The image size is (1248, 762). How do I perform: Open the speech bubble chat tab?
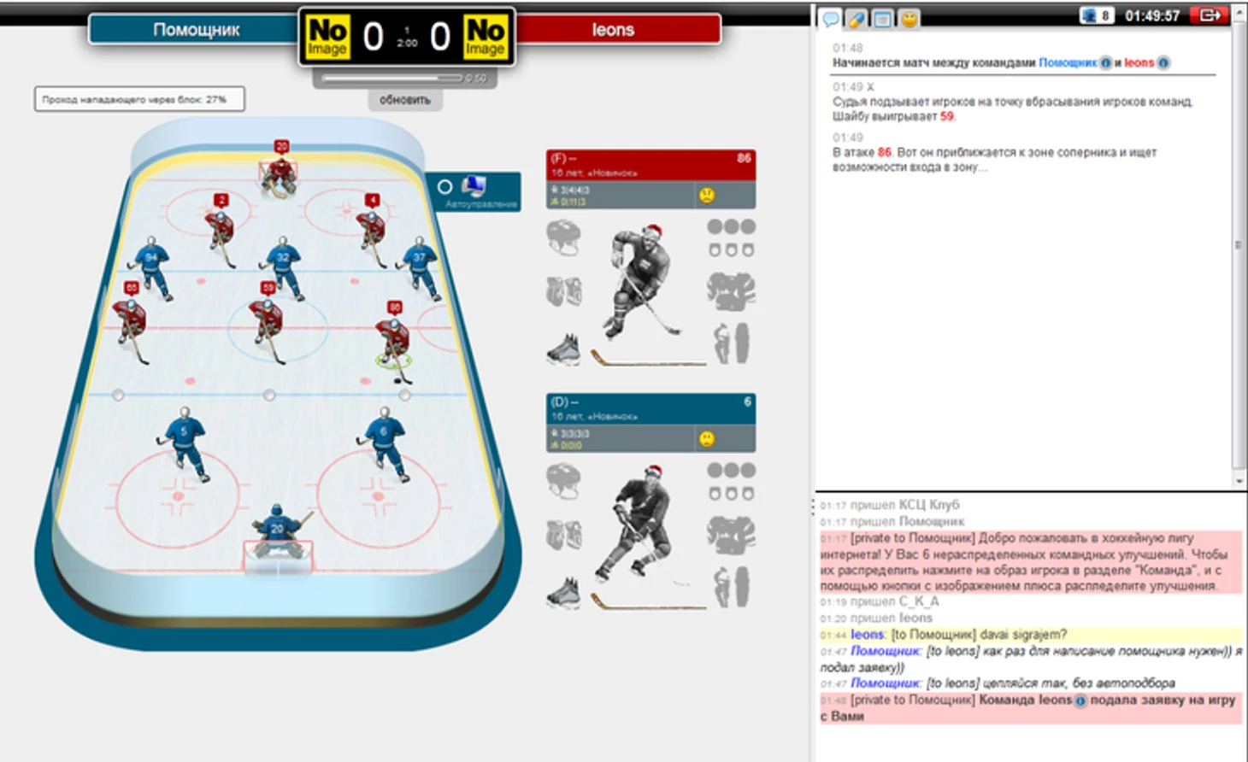coord(830,18)
